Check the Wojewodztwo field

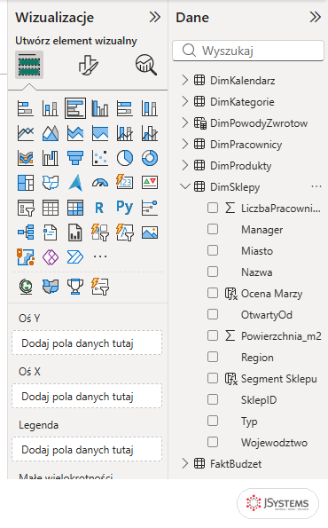tap(213, 442)
